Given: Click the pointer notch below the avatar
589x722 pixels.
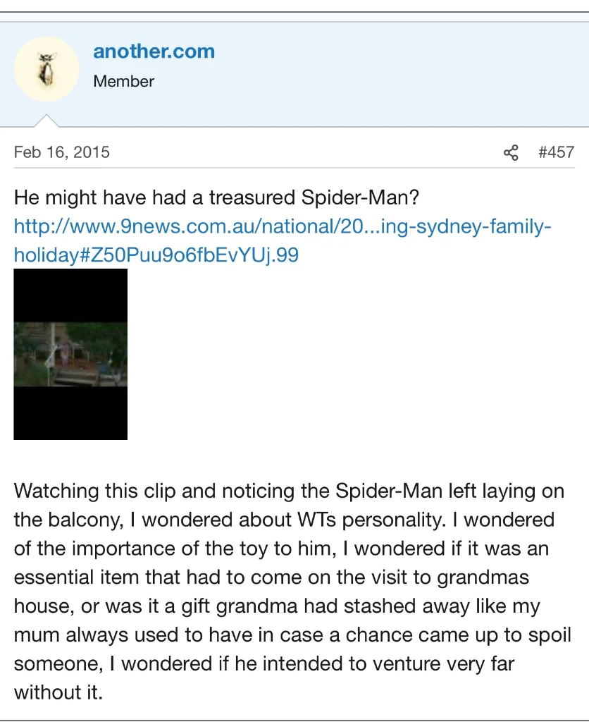Looking at the screenshot, I should tap(46, 120).
